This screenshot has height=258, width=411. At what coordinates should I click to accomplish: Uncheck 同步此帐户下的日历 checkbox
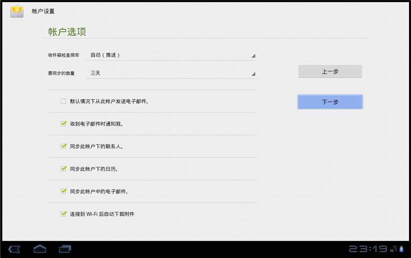pyautogui.click(x=63, y=169)
